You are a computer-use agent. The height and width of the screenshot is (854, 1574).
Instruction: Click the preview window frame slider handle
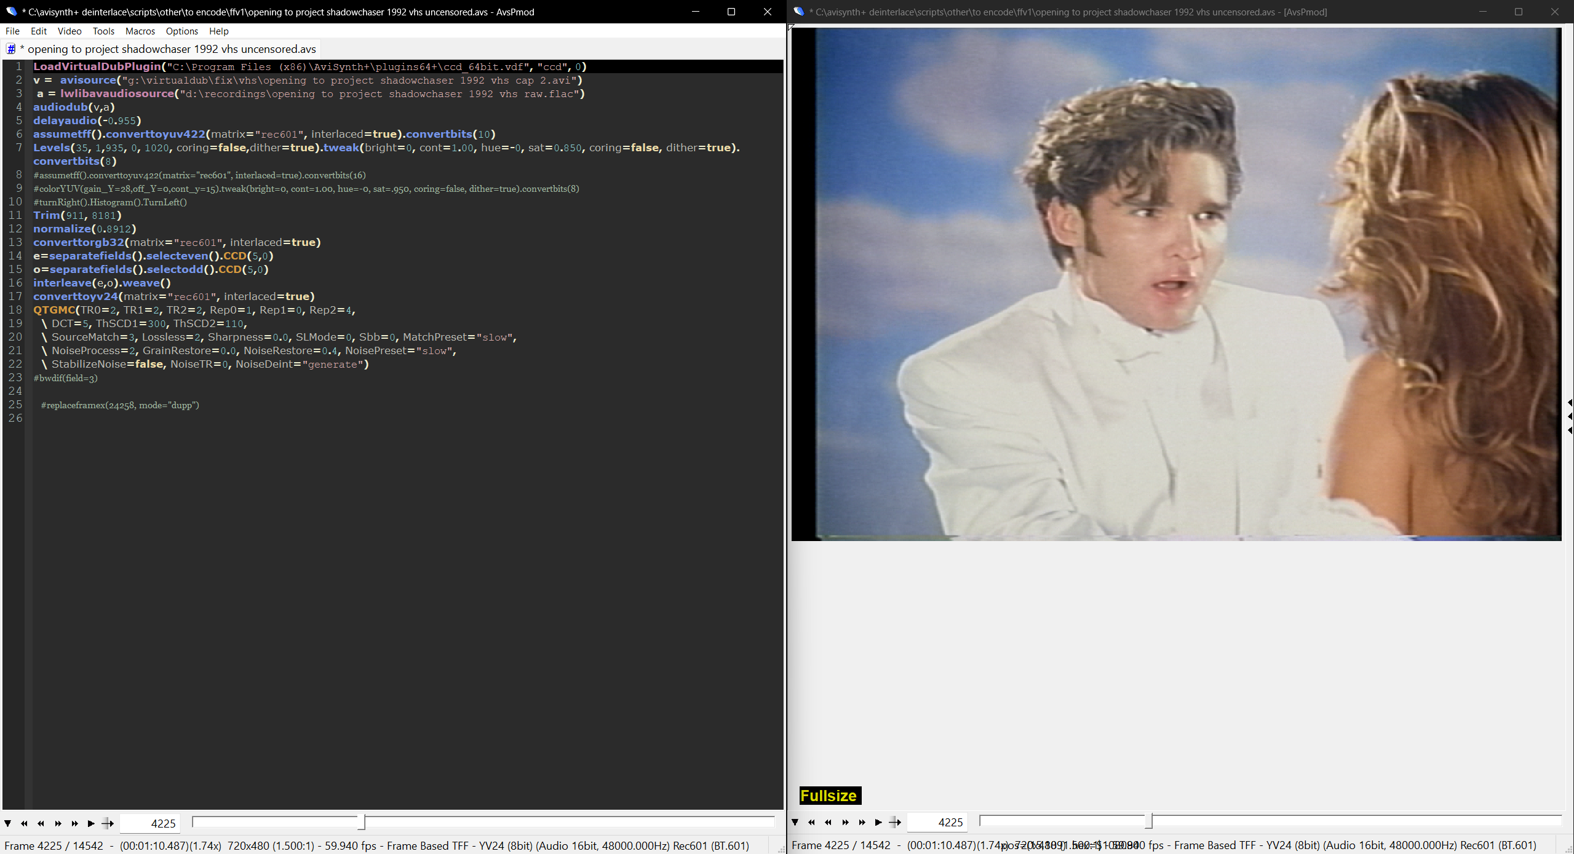(1148, 821)
